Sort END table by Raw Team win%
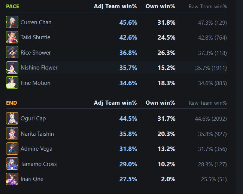The width and height of the screenshot is (243, 194). pyautogui.click(x=208, y=103)
